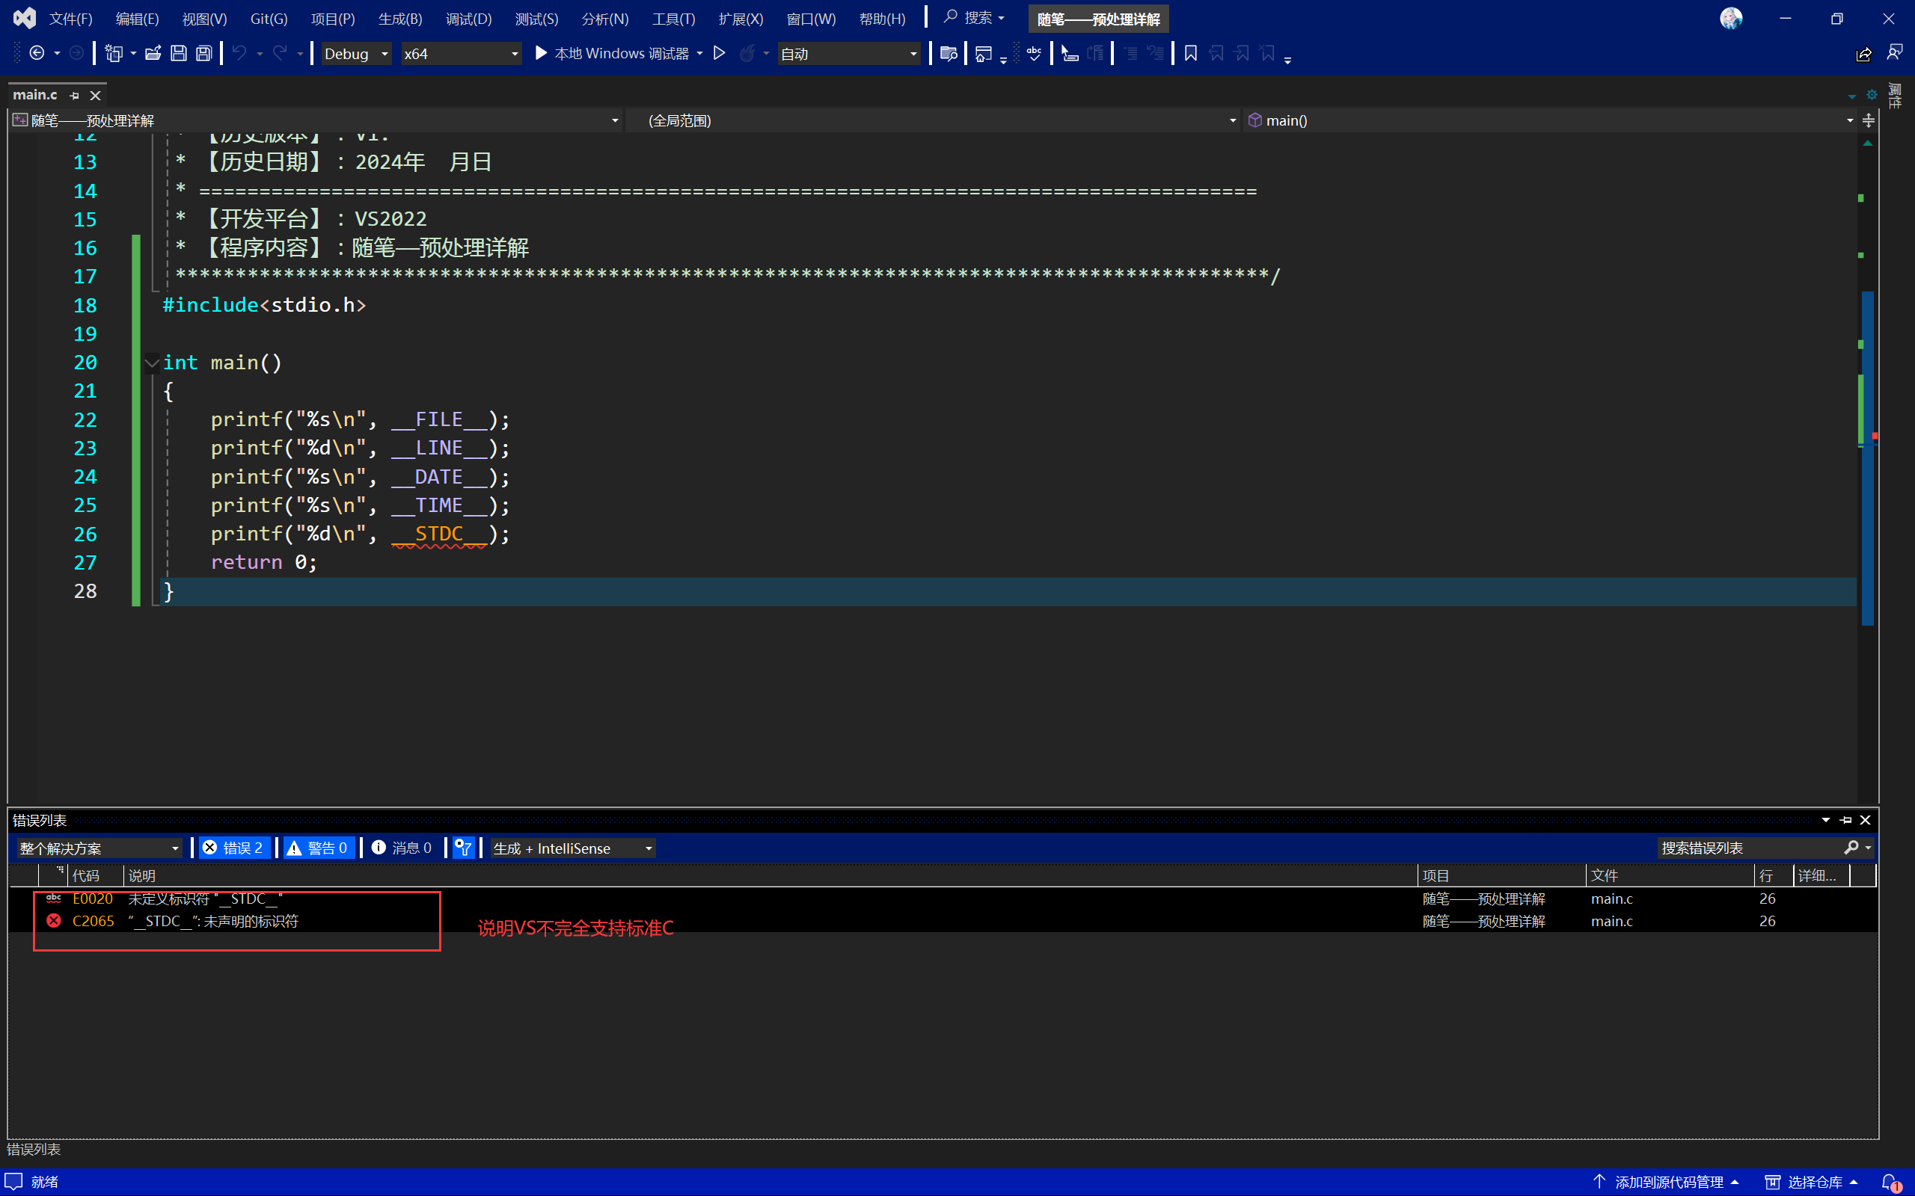
Task: Toggle the Errors 2 filter
Action: pyautogui.click(x=233, y=847)
